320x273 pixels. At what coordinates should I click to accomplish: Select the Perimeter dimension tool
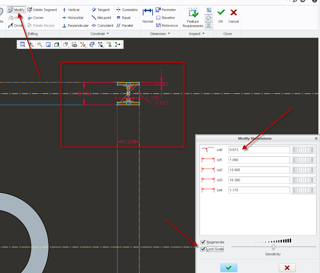coord(166,10)
